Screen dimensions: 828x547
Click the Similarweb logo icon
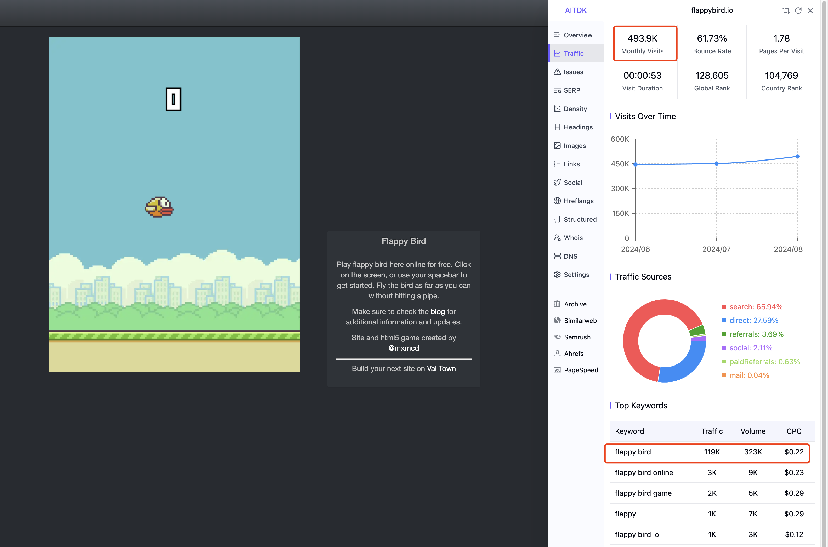[x=557, y=321]
